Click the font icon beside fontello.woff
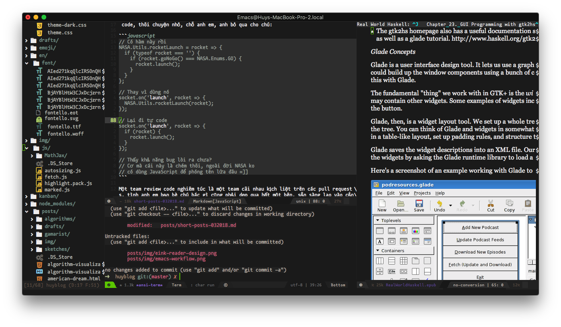The width and height of the screenshot is (561, 327). 39,134
